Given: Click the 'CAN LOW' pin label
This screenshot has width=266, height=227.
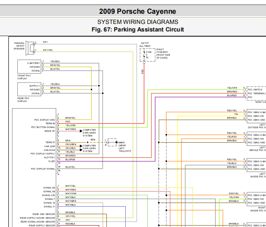Looking at the screenshot, I should coord(50,146).
